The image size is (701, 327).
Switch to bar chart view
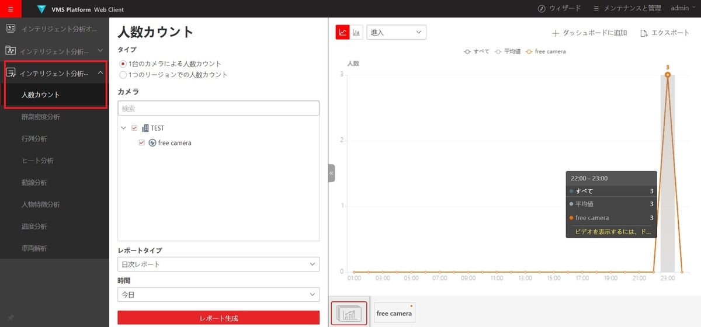pyautogui.click(x=356, y=33)
